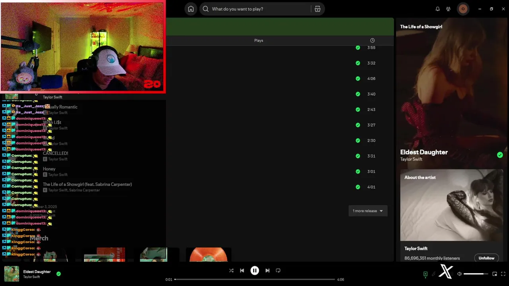Toggle saved checkmark on 4:06 track in list

[x=358, y=79]
